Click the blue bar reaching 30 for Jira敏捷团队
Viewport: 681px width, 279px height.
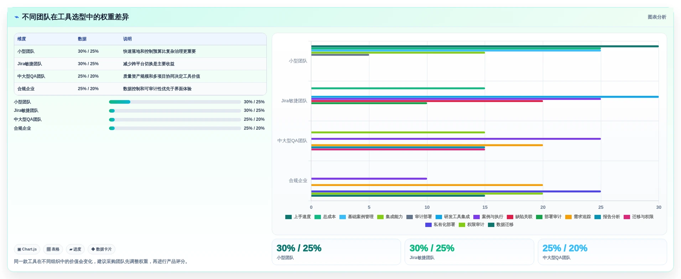(485, 97)
